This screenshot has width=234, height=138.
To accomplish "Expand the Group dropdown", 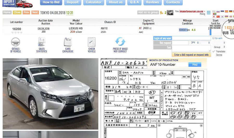I will pos(219,47).
